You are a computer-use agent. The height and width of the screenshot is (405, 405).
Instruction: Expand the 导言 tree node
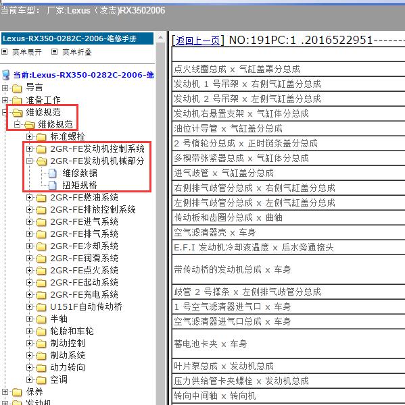coord(5,88)
